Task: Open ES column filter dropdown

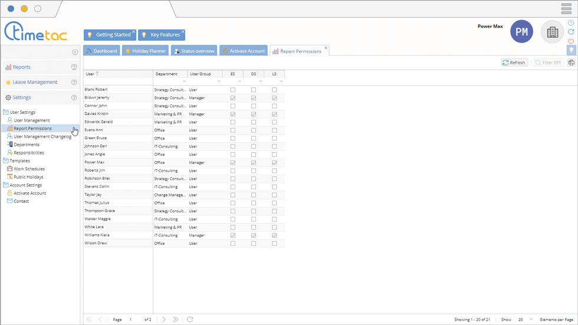Action: (239, 81)
